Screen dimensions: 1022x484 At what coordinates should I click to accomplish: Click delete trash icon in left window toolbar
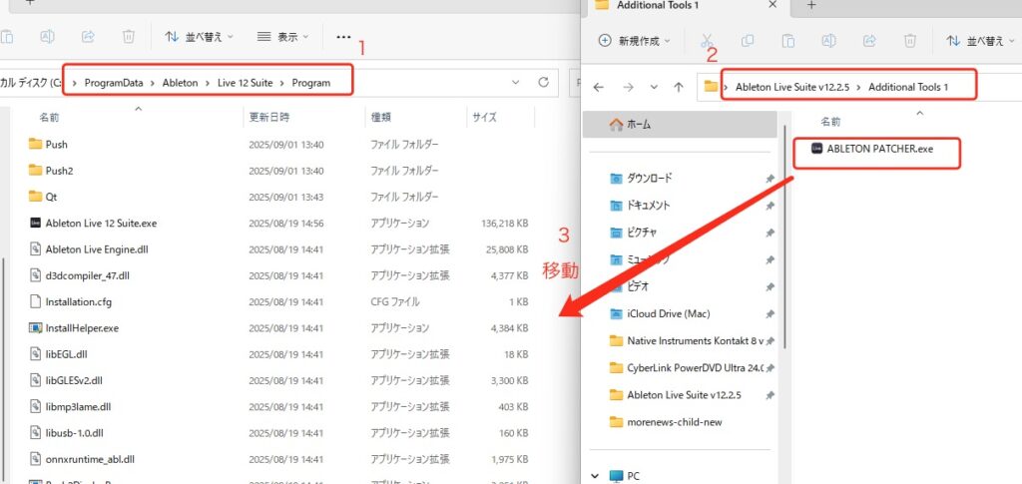(129, 37)
